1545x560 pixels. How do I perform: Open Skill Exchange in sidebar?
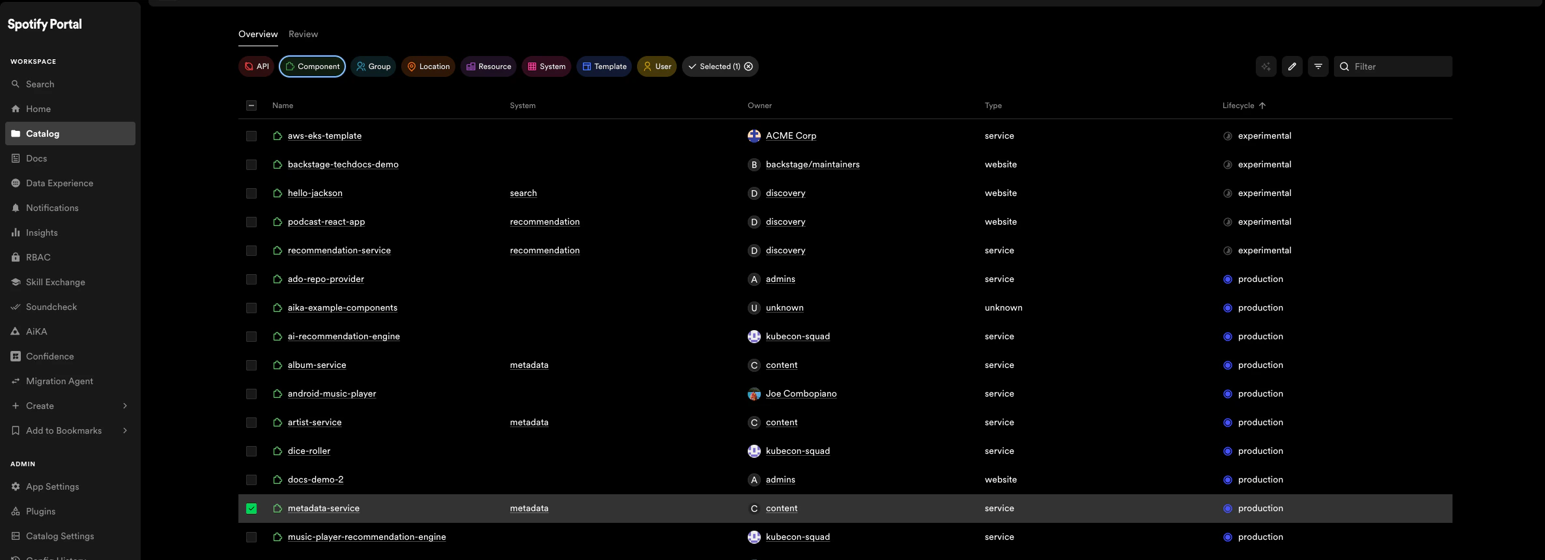(x=70, y=282)
